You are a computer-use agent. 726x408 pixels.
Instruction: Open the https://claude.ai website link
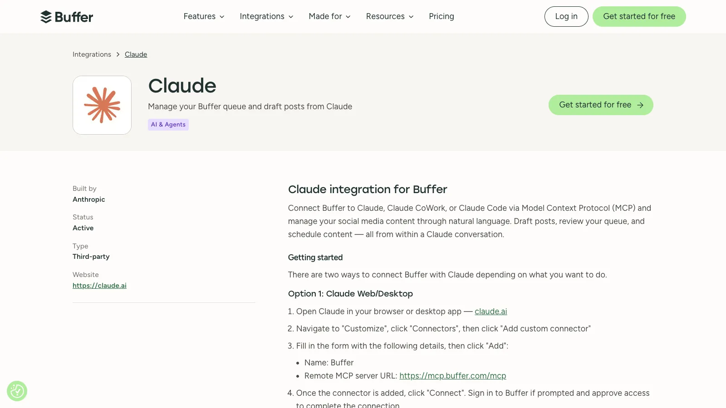point(99,286)
